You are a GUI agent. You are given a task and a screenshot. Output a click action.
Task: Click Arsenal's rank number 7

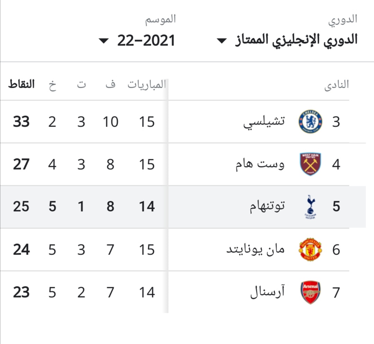(336, 292)
